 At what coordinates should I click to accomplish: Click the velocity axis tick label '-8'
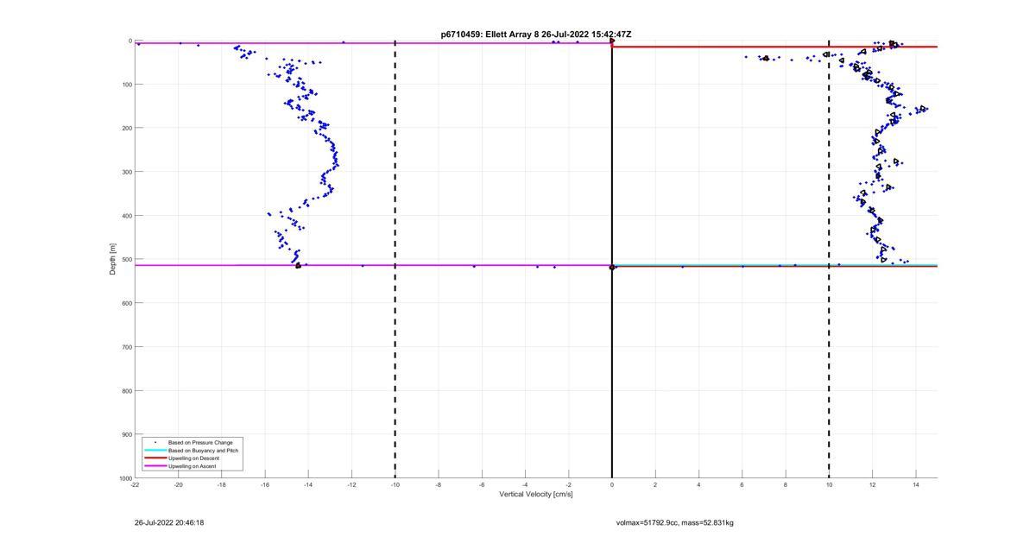439,485
